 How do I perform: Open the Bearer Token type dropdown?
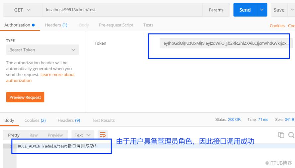(x=42, y=50)
